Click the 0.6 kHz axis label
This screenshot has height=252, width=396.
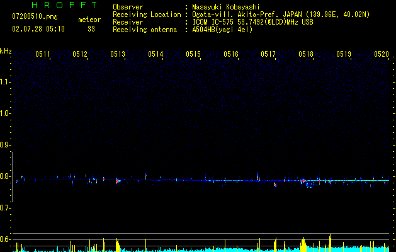tap(5, 239)
